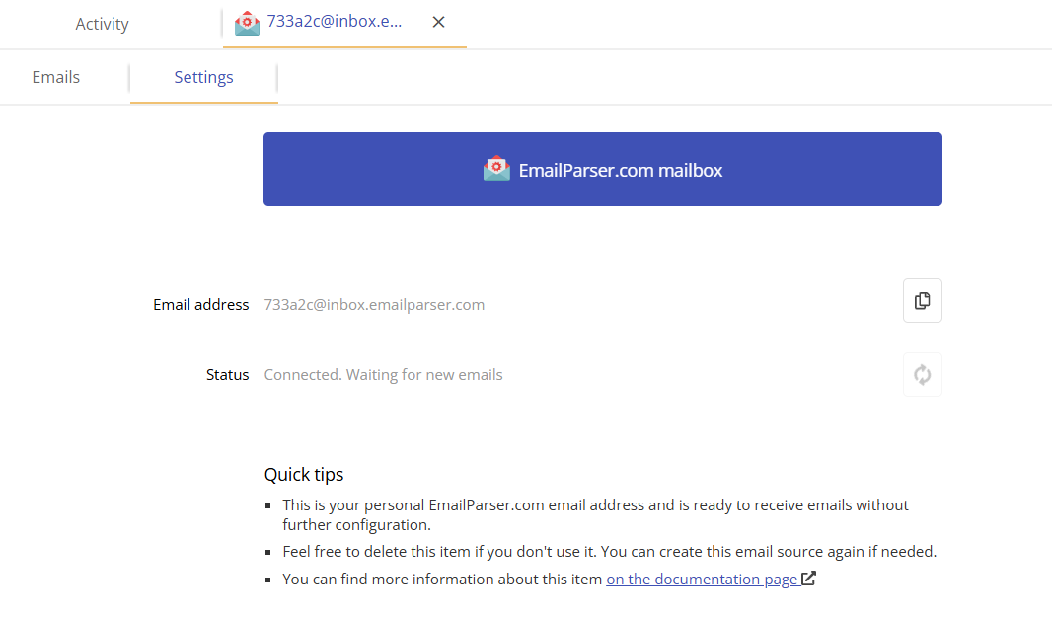This screenshot has height=619, width=1052.
Task: Switch to the Activity tab
Action: (x=102, y=23)
